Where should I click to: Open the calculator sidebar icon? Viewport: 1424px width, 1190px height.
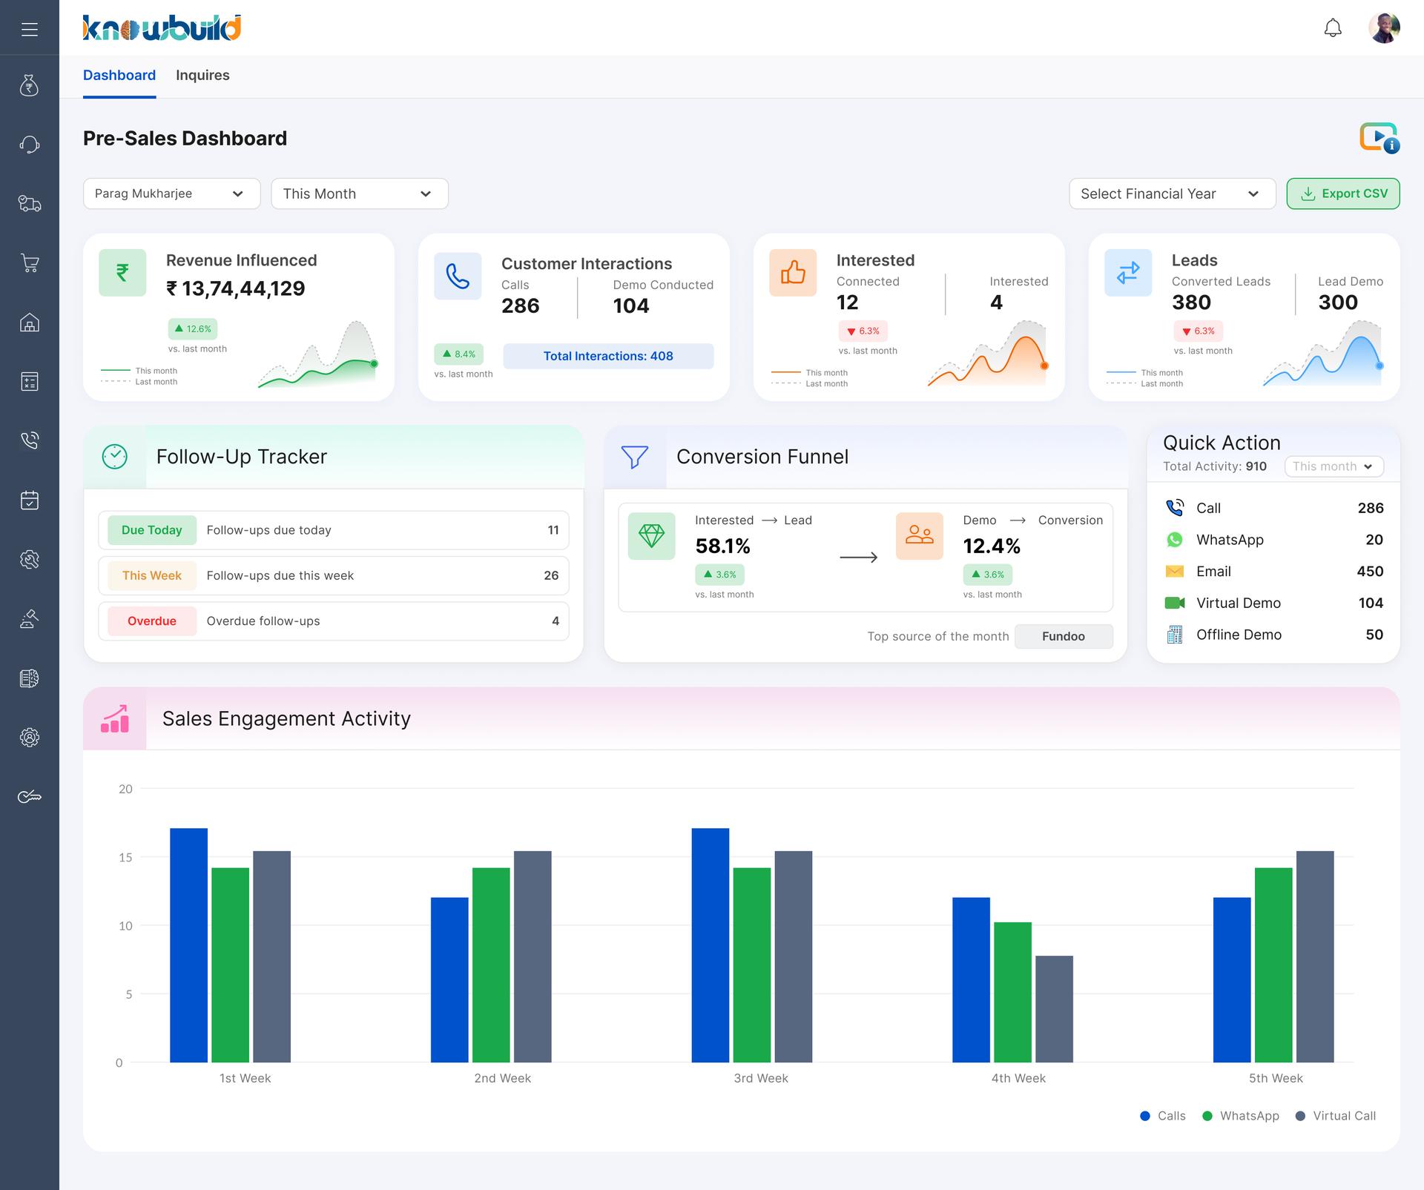click(x=29, y=382)
